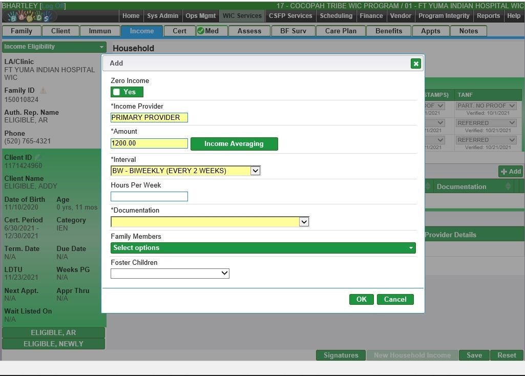Switch to the Cert tab

tap(179, 31)
